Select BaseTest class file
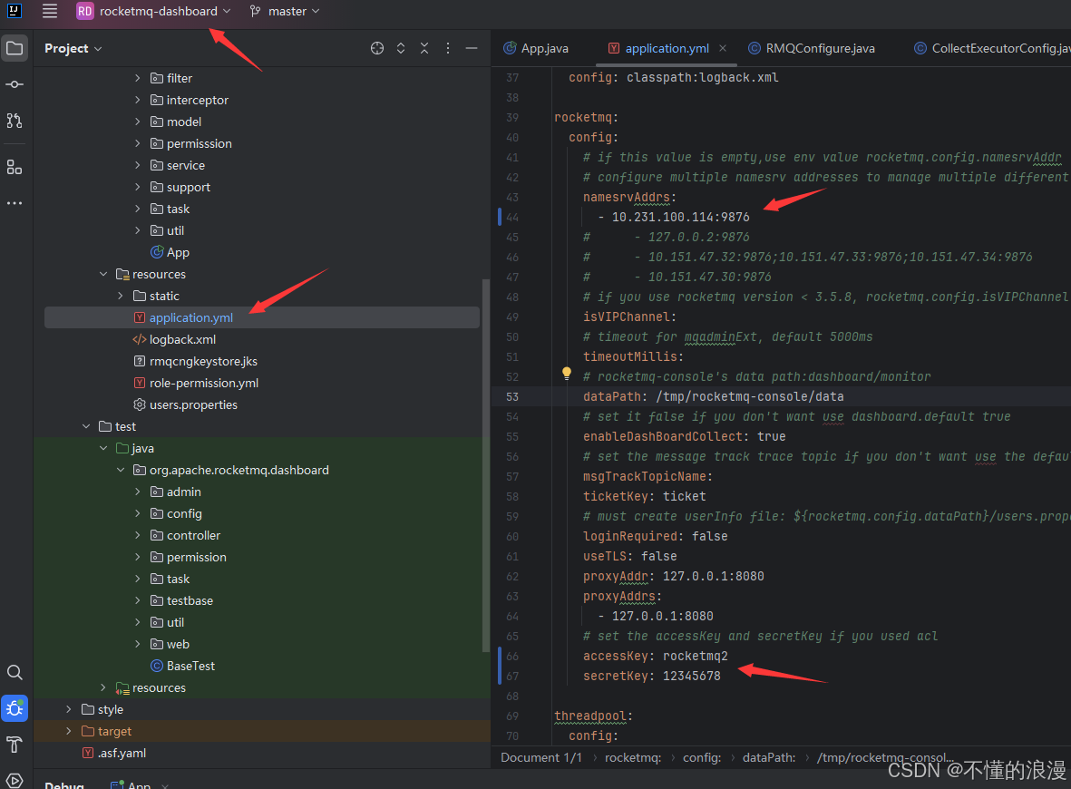Viewport: 1071px width, 789px height. [182, 666]
